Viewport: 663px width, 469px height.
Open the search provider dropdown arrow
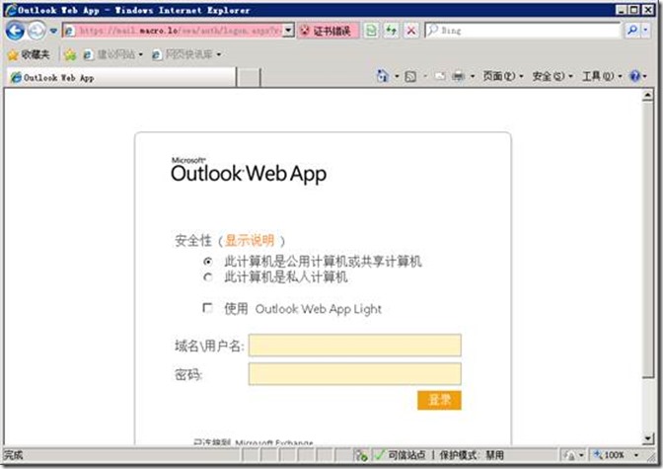click(x=645, y=30)
